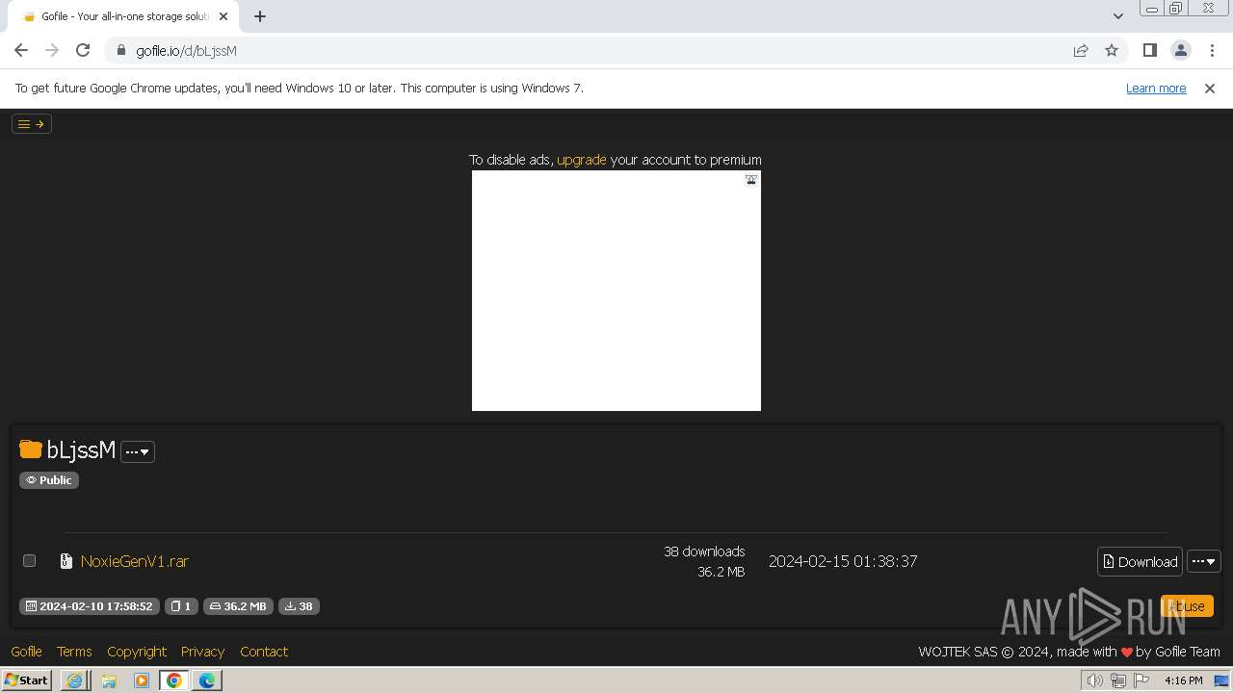Click the Public visibility badge
Image resolution: width=1233 pixels, height=693 pixels.
tap(49, 480)
